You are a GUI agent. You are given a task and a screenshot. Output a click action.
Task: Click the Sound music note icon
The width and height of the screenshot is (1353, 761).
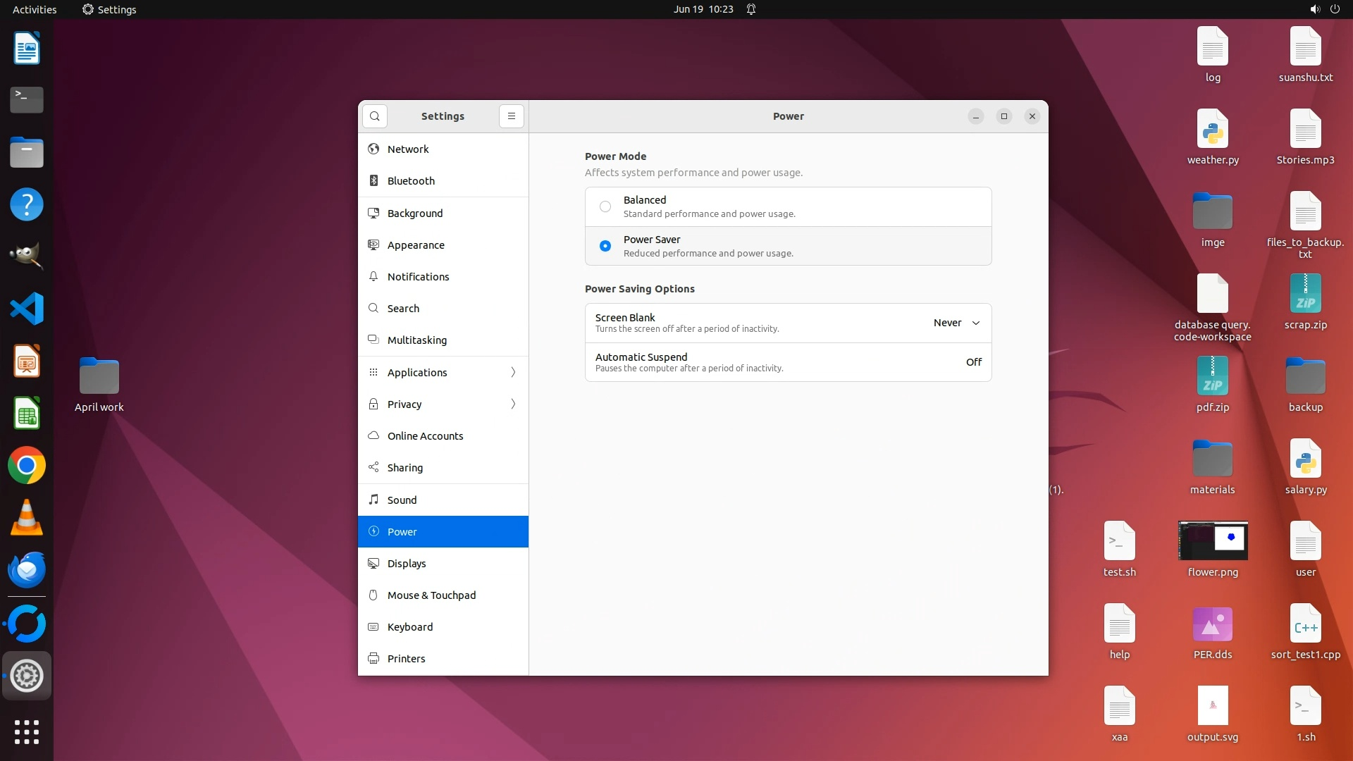coord(373,500)
